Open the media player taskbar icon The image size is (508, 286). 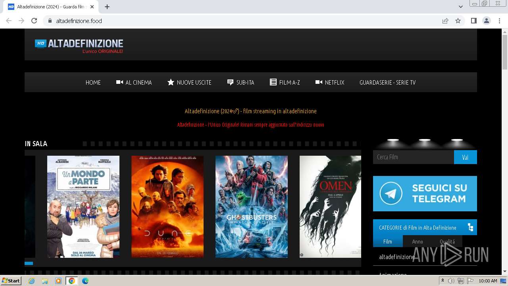coord(58,281)
